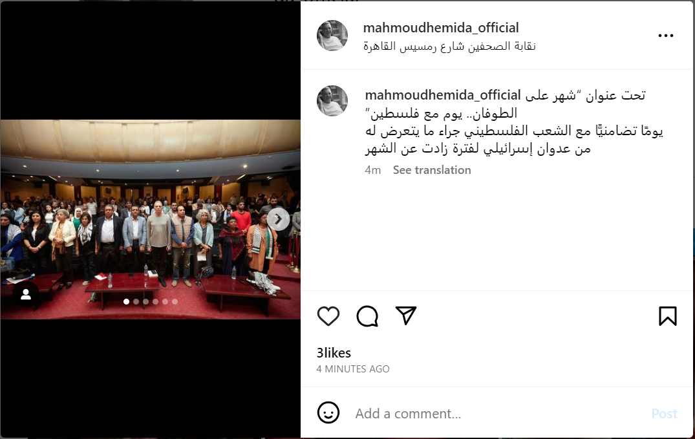Select the second carousel dot indicator

[x=136, y=301]
